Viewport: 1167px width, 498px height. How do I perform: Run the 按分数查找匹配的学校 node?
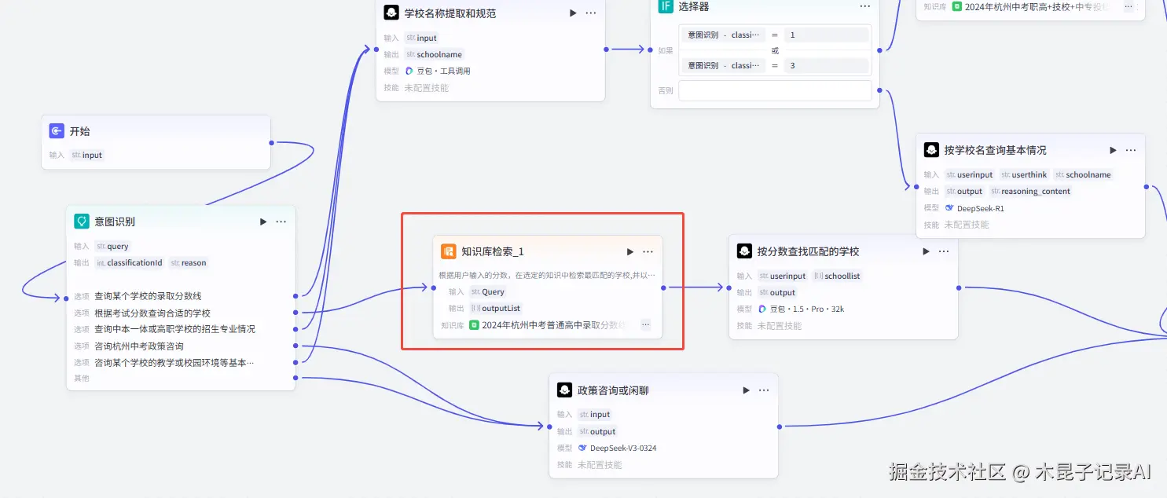click(x=926, y=251)
